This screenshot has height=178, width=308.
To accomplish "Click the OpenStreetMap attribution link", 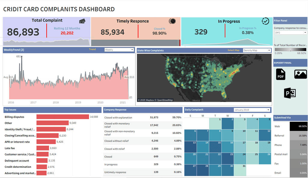I will pyautogui.click(x=165, y=100).
